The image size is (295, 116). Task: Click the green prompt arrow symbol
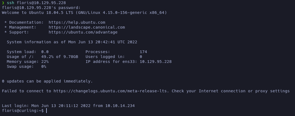coord(3,3)
